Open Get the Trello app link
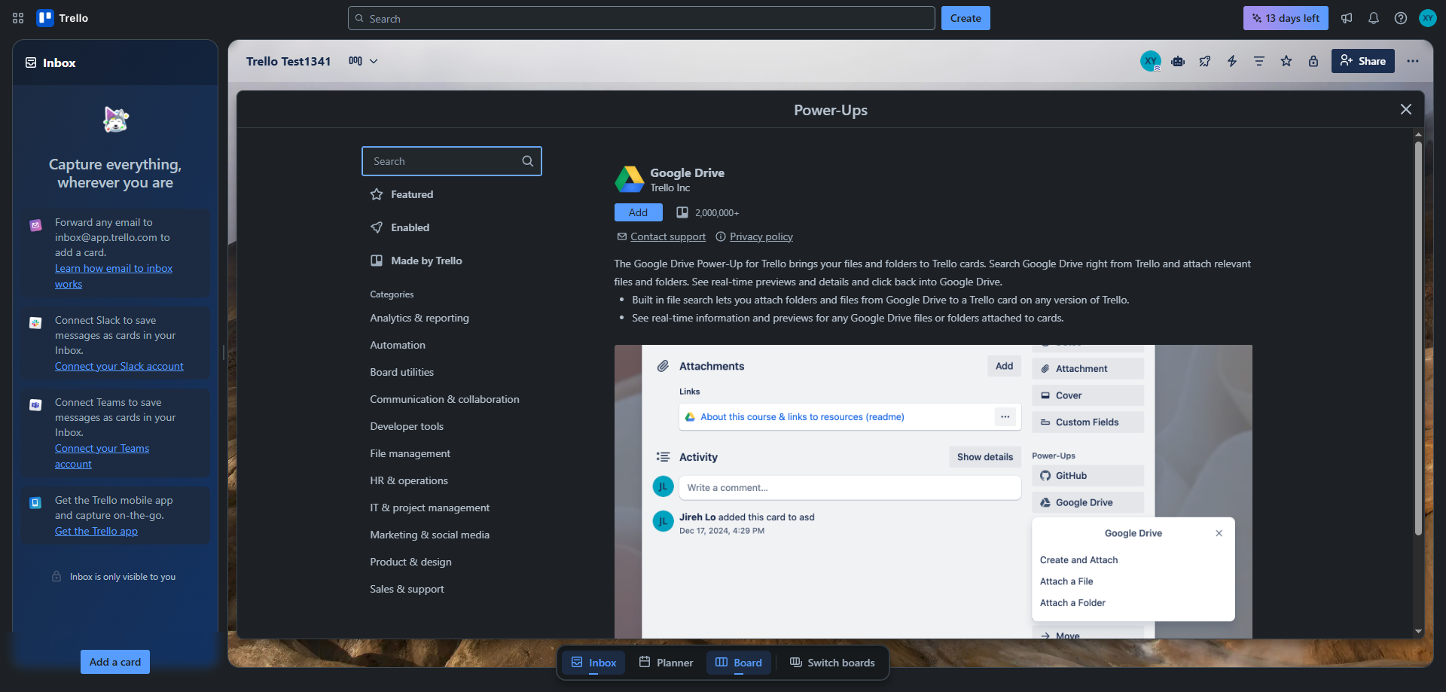The height and width of the screenshot is (692, 1446). point(96,531)
